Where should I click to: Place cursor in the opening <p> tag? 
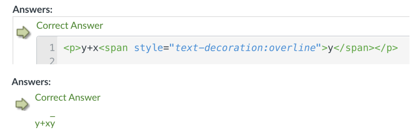72,48
